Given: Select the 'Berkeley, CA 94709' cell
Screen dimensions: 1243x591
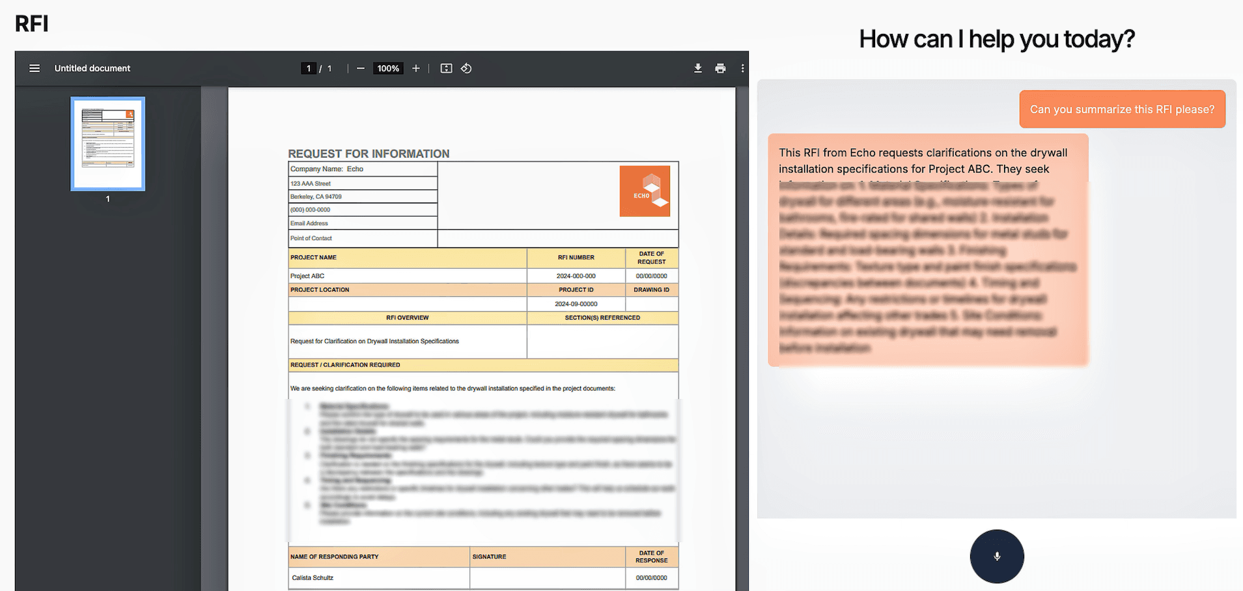Looking at the screenshot, I should click(363, 197).
